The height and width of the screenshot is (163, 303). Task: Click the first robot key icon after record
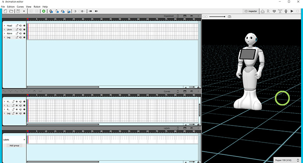51,11
